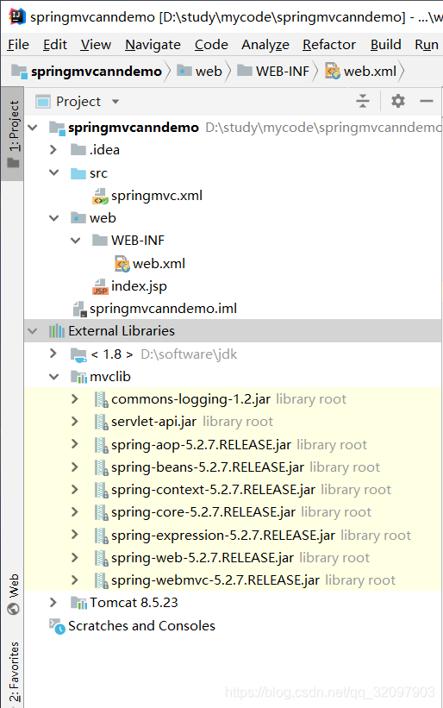Select spring-core-5.2.7.RELEASE.jar entry

pos(203,512)
